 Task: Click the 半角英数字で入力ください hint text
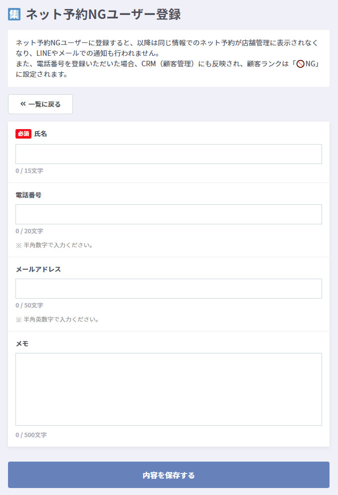click(57, 319)
